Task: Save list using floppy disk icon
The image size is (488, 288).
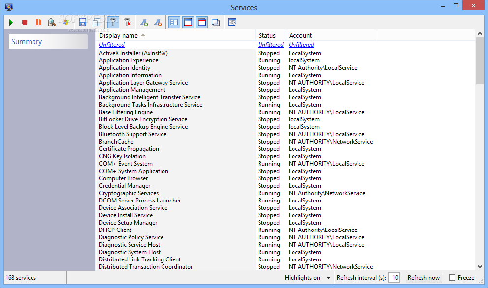Action: pos(82,23)
